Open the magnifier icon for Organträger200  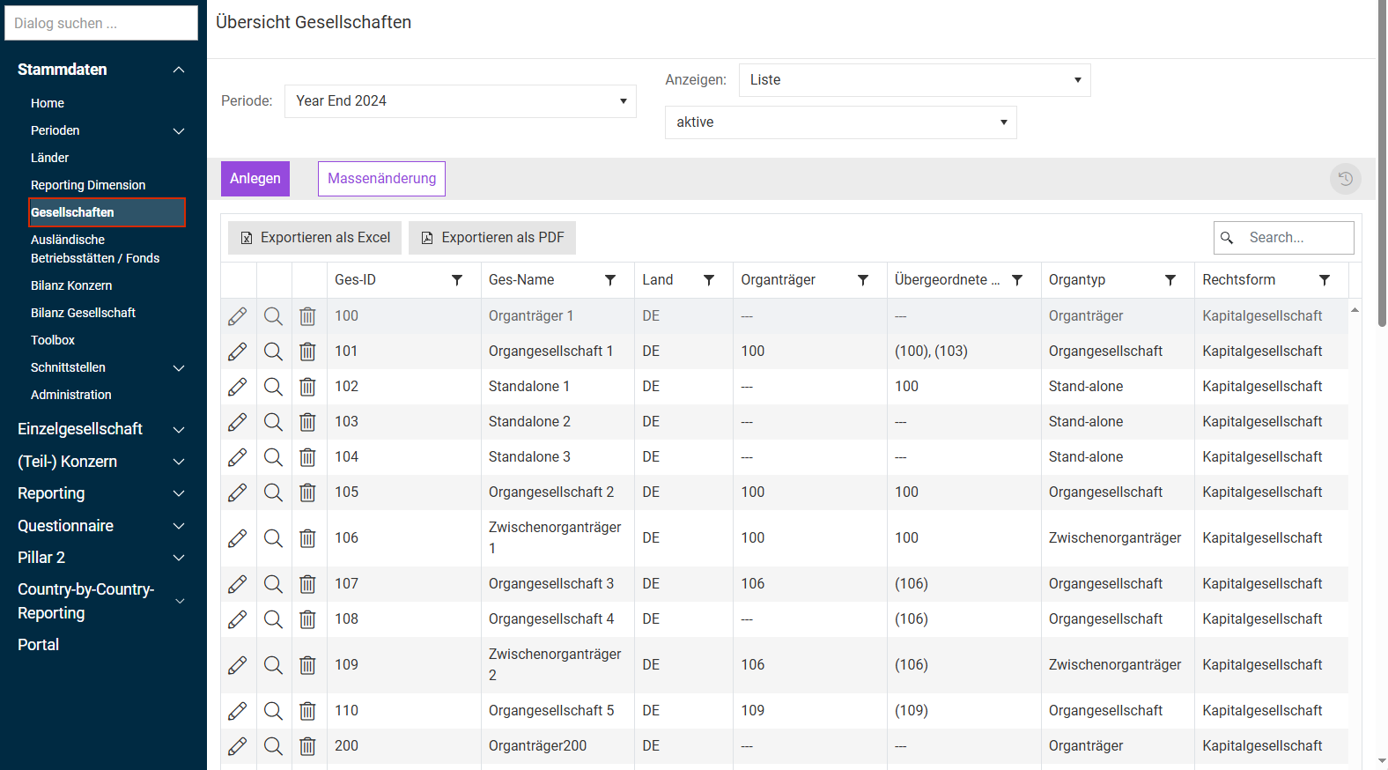point(274,746)
